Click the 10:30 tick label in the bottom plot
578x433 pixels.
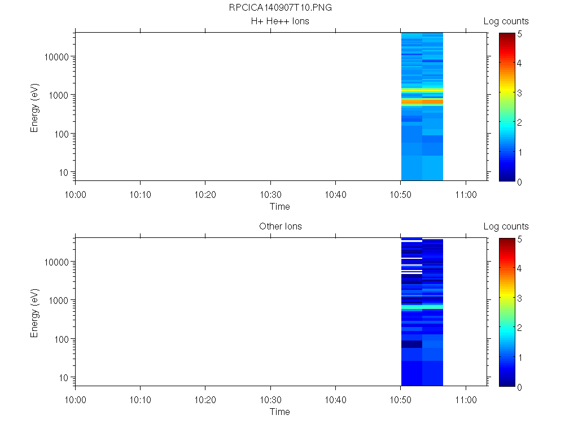pyautogui.click(x=270, y=400)
